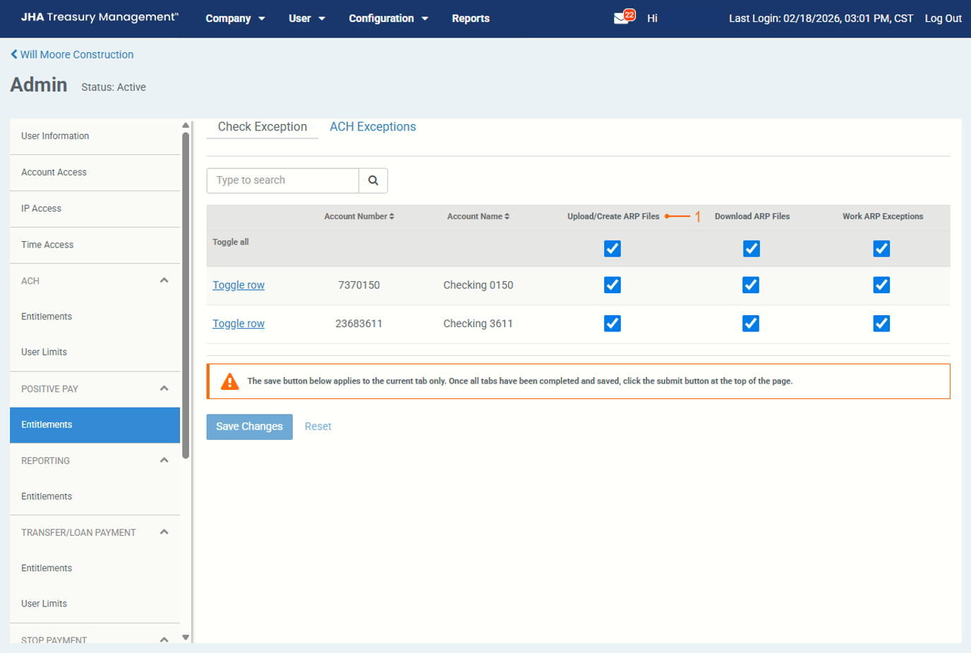Switch to the ACH Exceptions tab
The width and height of the screenshot is (971, 653).
[373, 127]
